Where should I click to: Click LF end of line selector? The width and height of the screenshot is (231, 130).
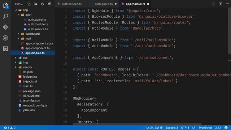pyautogui.click(x=194, y=127)
